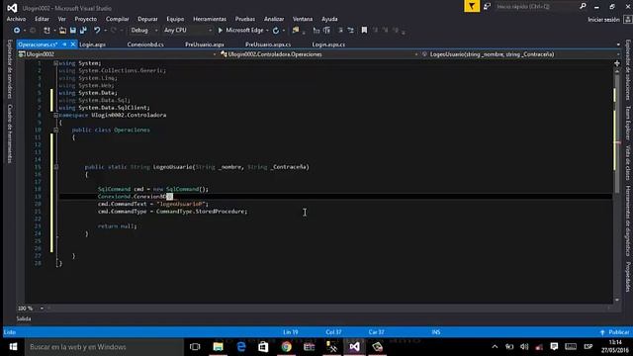Open the Ventana menu
This screenshot has height=356, width=633.
303,19
